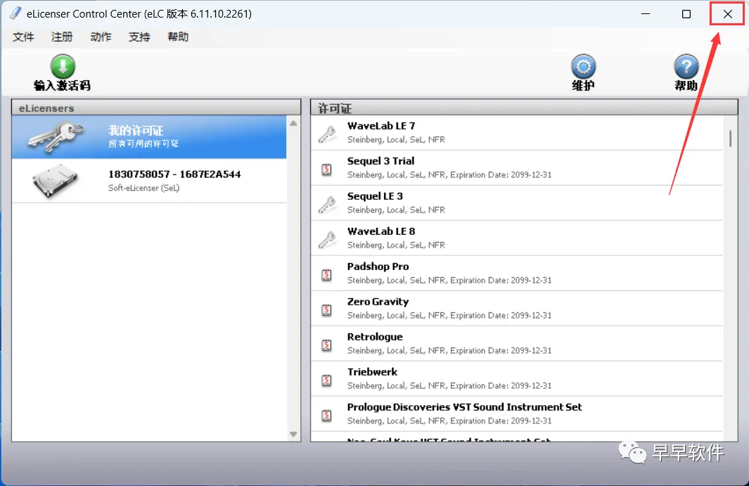Select Prologue Discoveries VST Sound Instrument Set
The width and height of the screenshot is (749, 486).
point(516,414)
